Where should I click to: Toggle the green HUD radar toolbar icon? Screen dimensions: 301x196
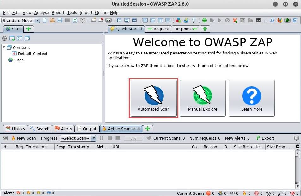287,20
